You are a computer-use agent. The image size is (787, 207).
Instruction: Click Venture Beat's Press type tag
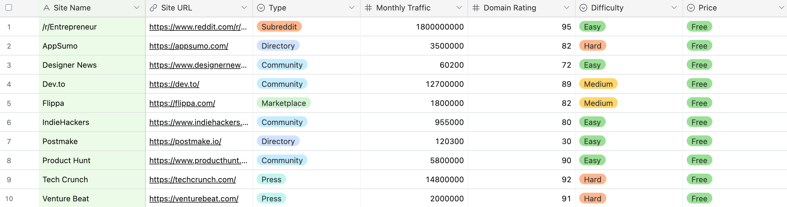(x=271, y=198)
